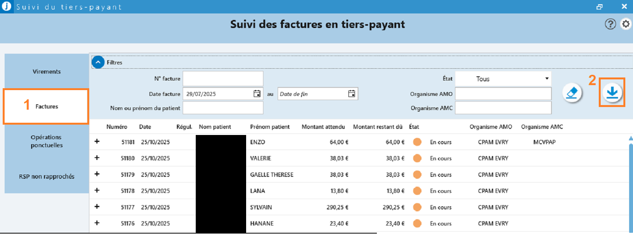
Task: Expand invoice 51181 row details
Action: coord(97,142)
